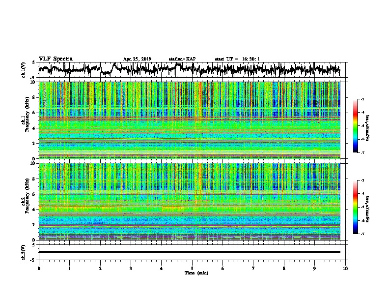Click the ch.1 color bar log(PSD) label
The image size is (389, 301).
click(x=367, y=128)
